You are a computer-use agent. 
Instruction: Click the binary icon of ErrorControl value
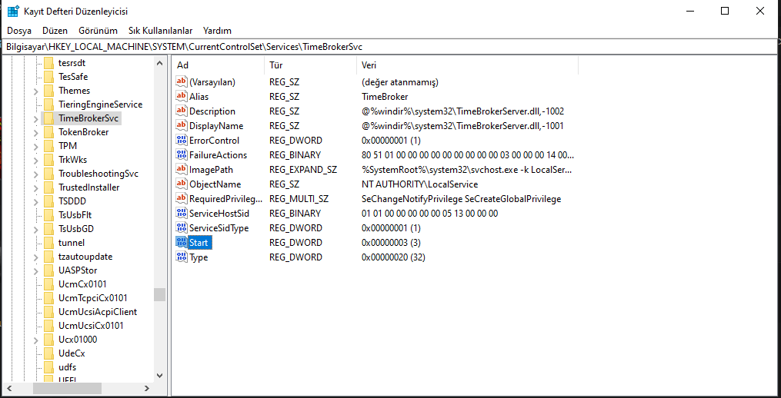(182, 141)
